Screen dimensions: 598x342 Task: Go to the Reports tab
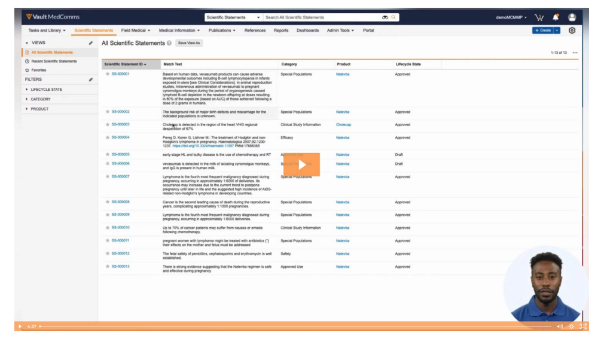[281, 30]
